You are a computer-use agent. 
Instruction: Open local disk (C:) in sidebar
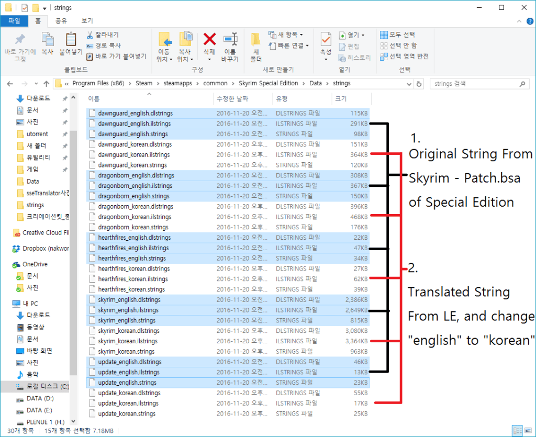tap(42, 386)
